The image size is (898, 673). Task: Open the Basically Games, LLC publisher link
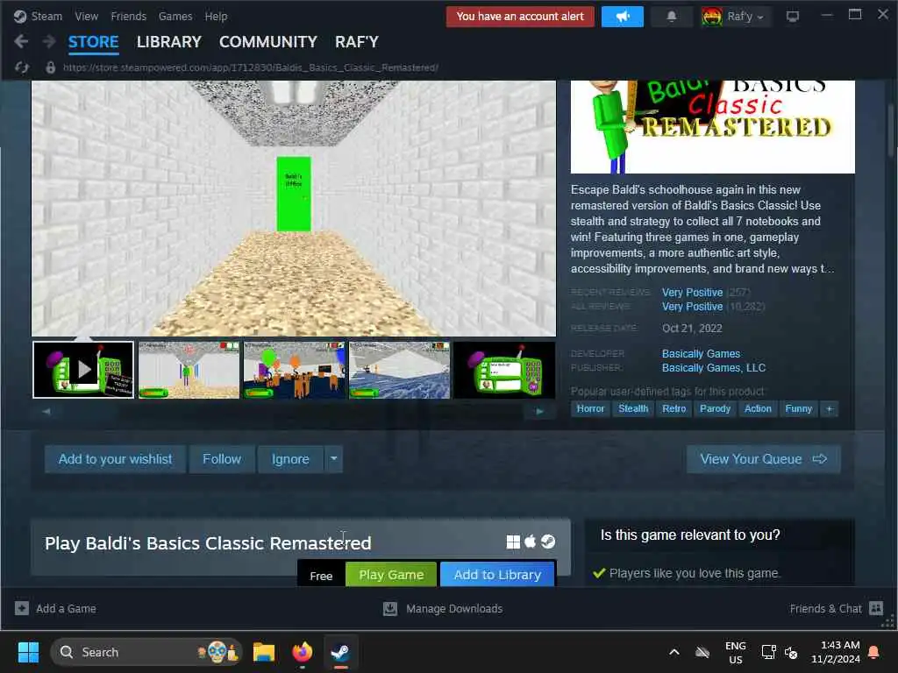[x=714, y=368]
